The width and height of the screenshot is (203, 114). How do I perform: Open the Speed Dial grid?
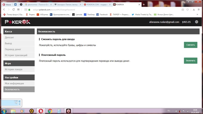pos(18,10)
